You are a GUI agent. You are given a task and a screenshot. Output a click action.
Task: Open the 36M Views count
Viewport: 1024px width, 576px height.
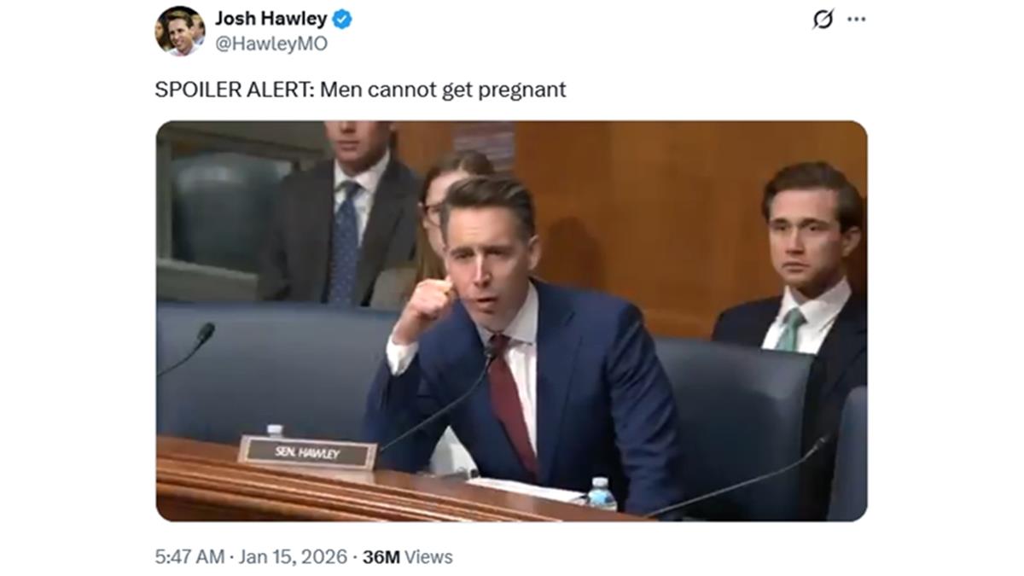tap(407, 557)
